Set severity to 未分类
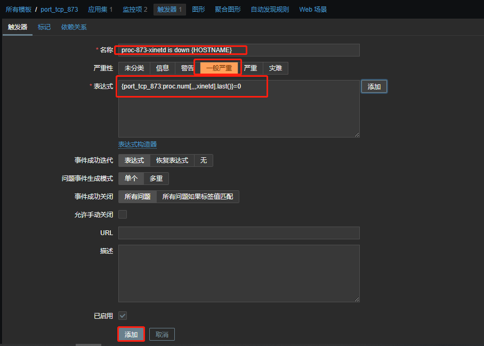This screenshot has height=346, width=484. [134, 68]
